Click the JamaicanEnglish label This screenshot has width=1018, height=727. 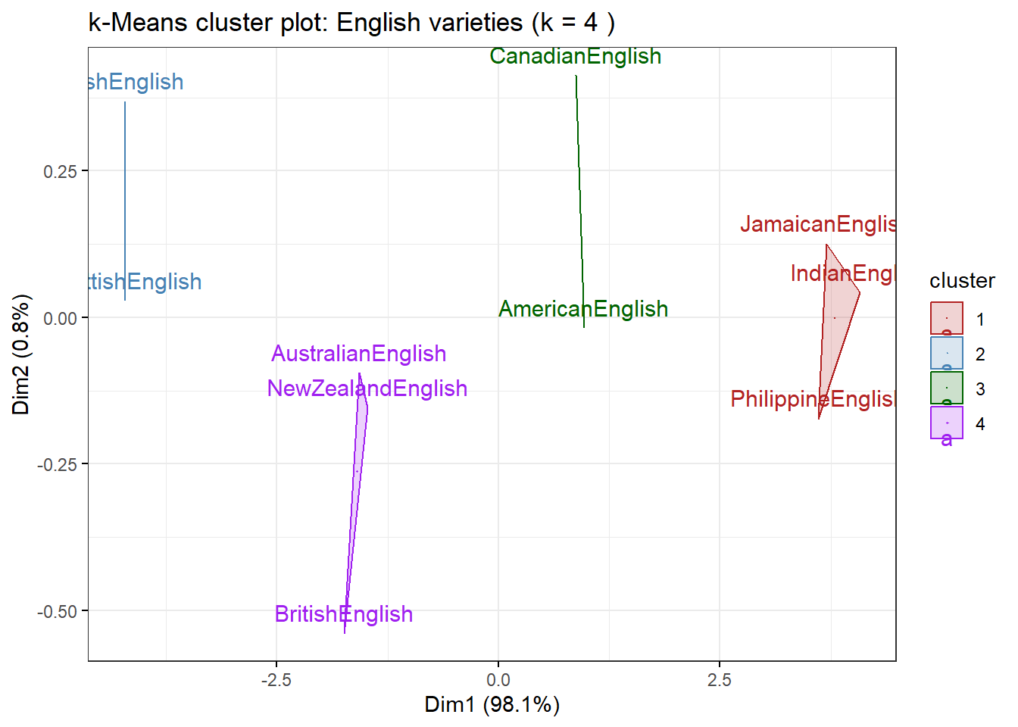click(x=818, y=224)
